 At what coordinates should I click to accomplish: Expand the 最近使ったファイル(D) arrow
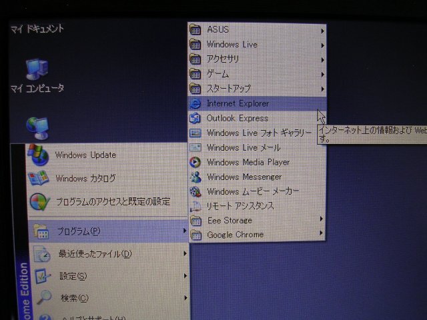click(x=185, y=253)
